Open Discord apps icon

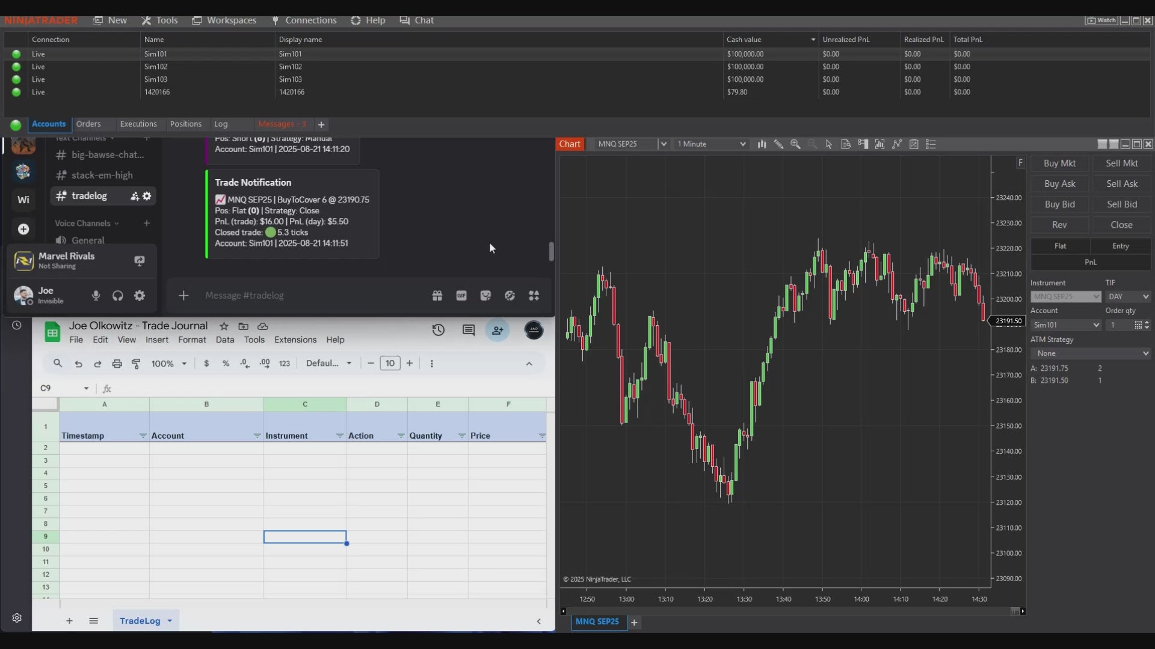tap(534, 296)
